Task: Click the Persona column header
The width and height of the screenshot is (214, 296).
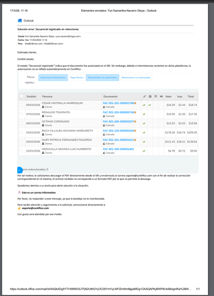Action: coord(47,96)
